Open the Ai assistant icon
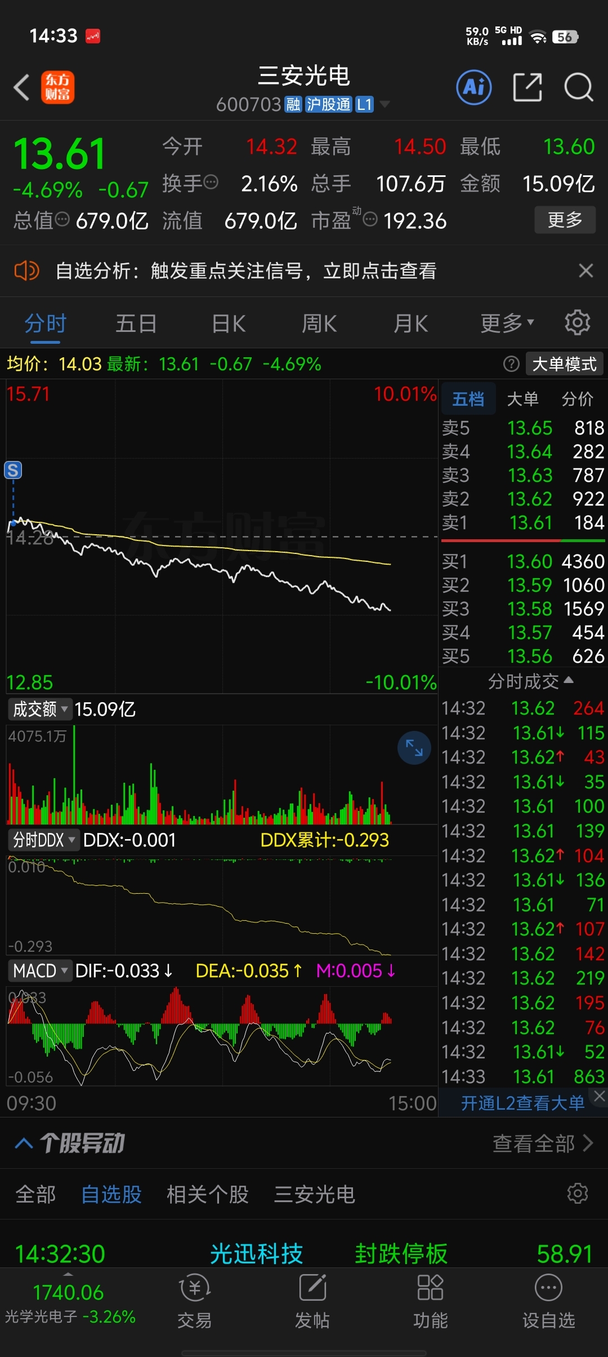 (473, 87)
